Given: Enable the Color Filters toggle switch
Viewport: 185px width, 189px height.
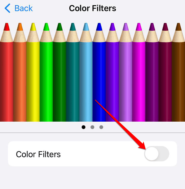Looking at the screenshot, I should [157, 154].
